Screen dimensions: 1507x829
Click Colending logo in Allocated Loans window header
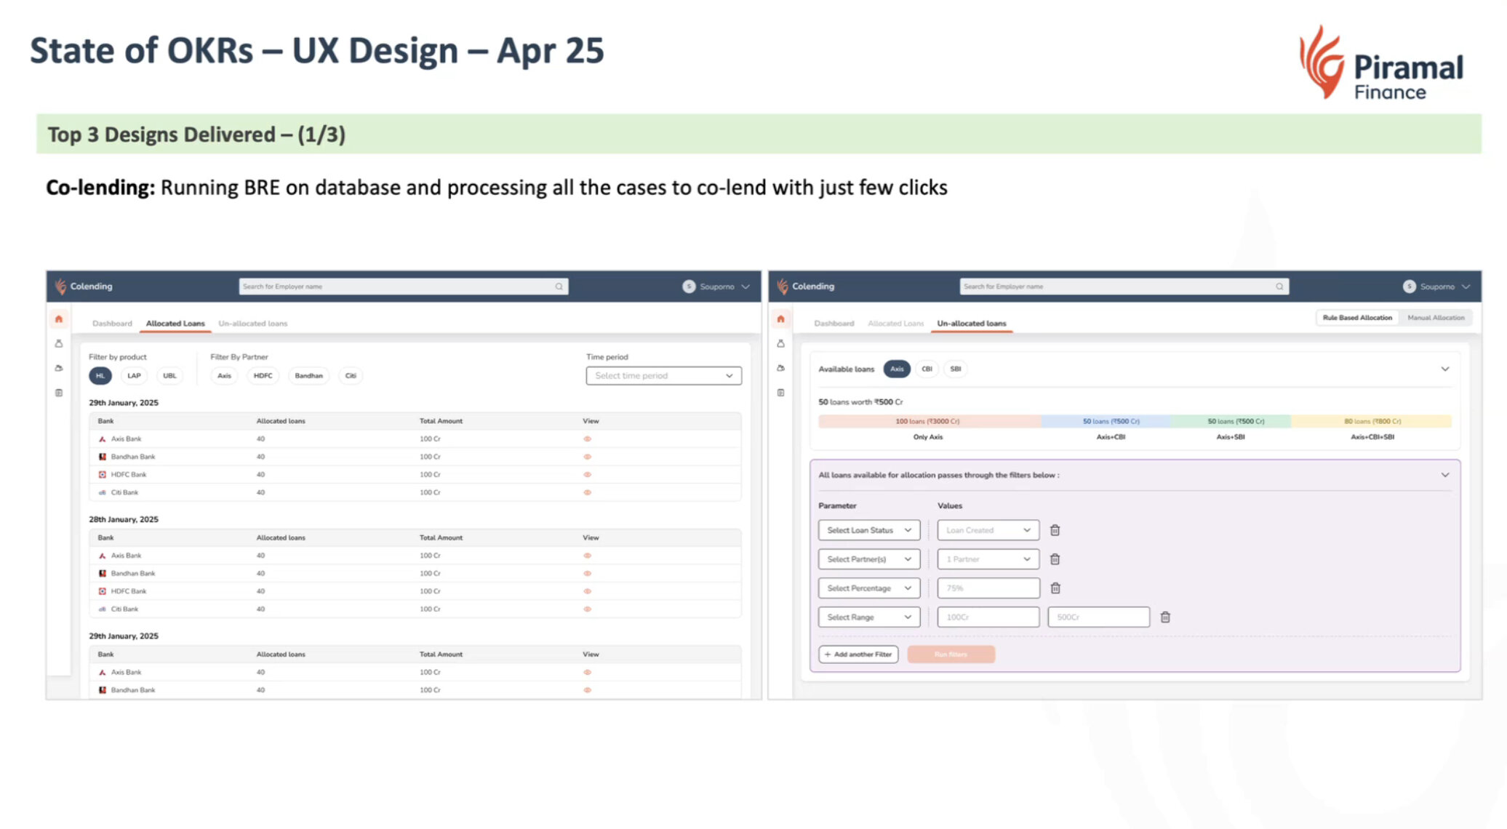pos(60,287)
